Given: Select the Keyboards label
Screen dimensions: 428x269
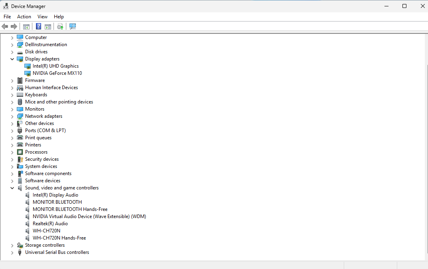Looking at the screenshot, I should tap(36, 95).
